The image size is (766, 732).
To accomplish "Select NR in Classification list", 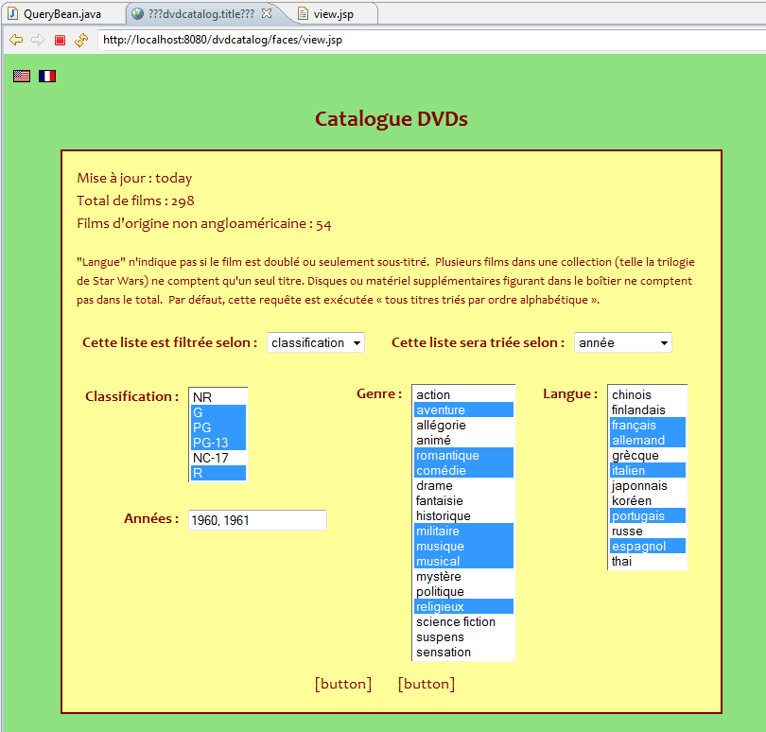I will 218,397.
